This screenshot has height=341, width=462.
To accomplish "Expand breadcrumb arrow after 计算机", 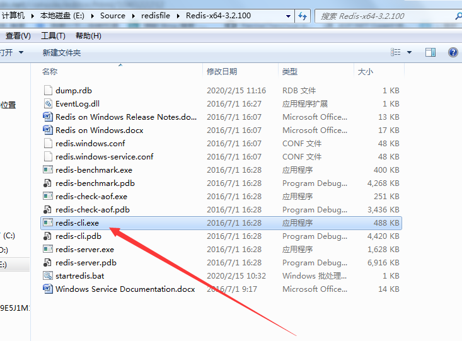I will click(x=32, y=16).
